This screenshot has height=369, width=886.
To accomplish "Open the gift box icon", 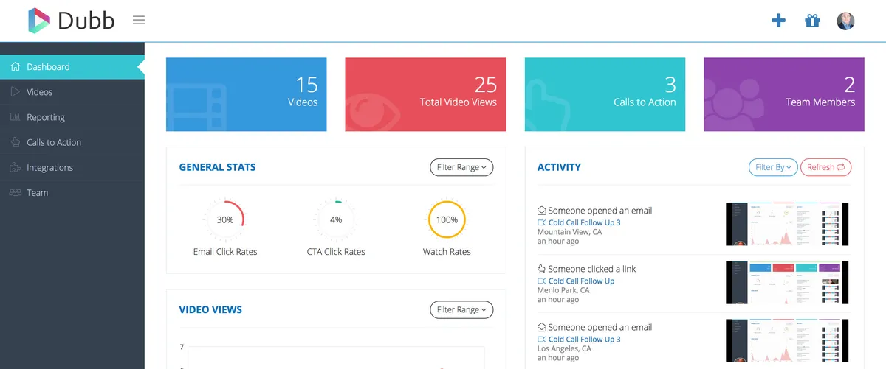I will (812, 21).
